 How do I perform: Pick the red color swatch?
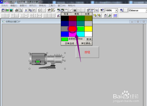tap(73, 29)
